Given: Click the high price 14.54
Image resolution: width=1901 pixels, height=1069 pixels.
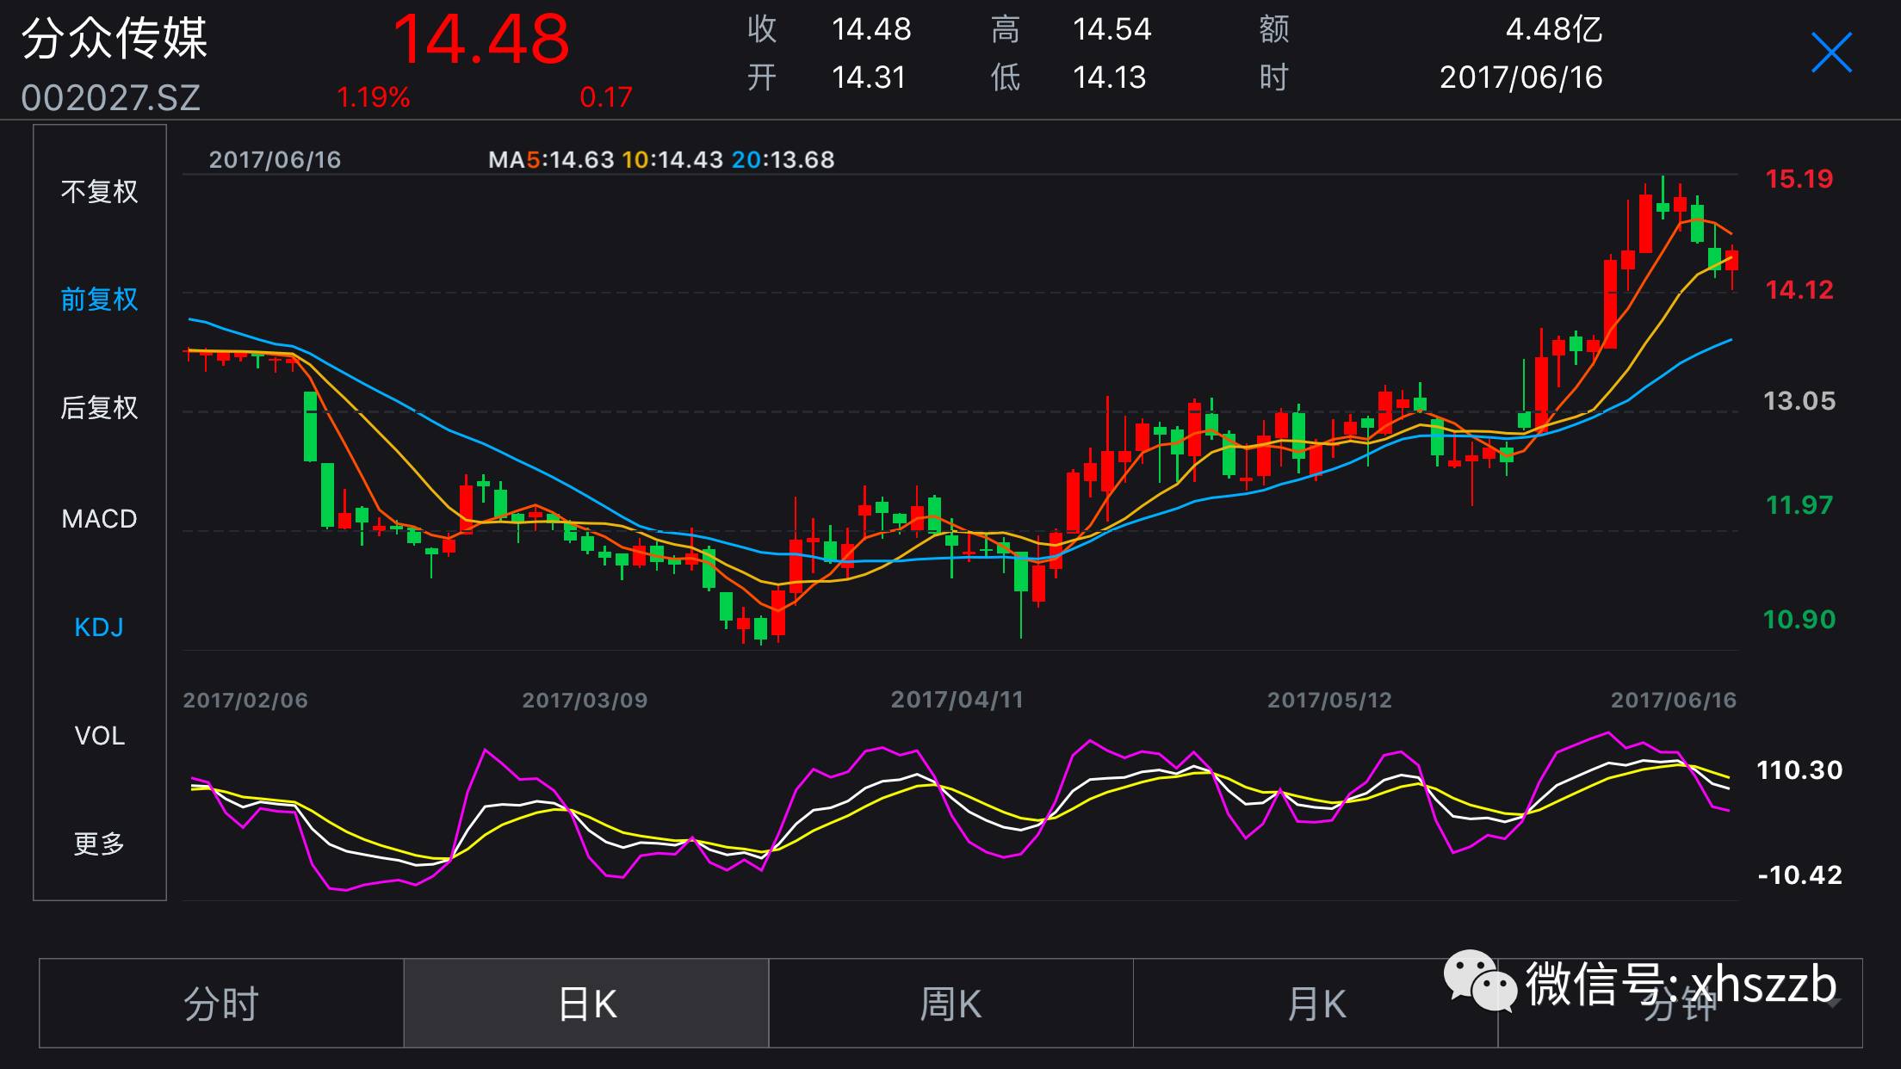Looking at the screenshot, I should 1111,29.
